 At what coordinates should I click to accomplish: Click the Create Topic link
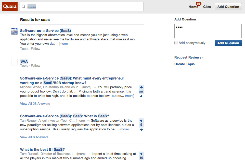coord(184,64)
